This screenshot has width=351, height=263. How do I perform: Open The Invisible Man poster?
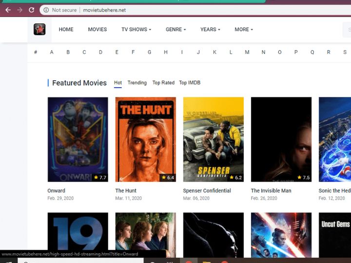pyautogui.click(x=281, y=139)
